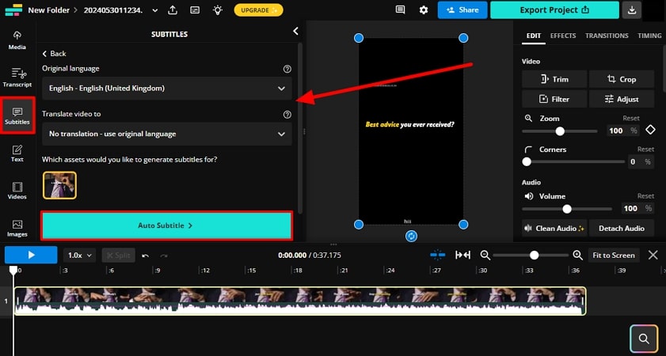Click the subtitle card icon in top bar
Viewport: 666px width, 356px height.
[x=195, y=9]
